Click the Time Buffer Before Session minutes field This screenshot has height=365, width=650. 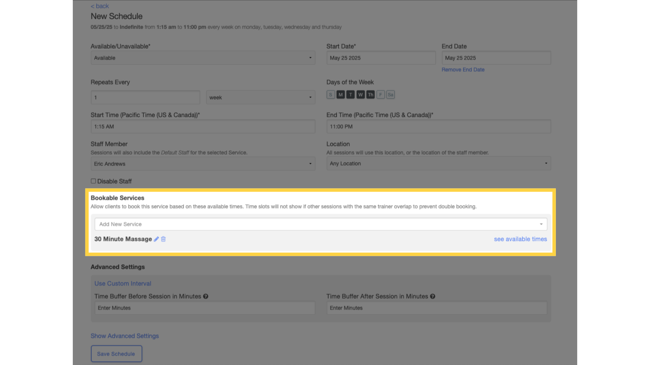(x=205, y=308)
